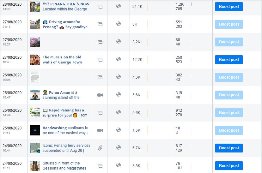The image size is (262, 173).
Task: Click the public globe icon for Driving around Penang post
Action: pyautogui.click(x=119, y=24)
